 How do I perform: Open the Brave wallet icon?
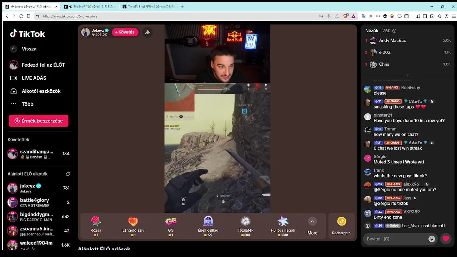click(x=432, y=16)
